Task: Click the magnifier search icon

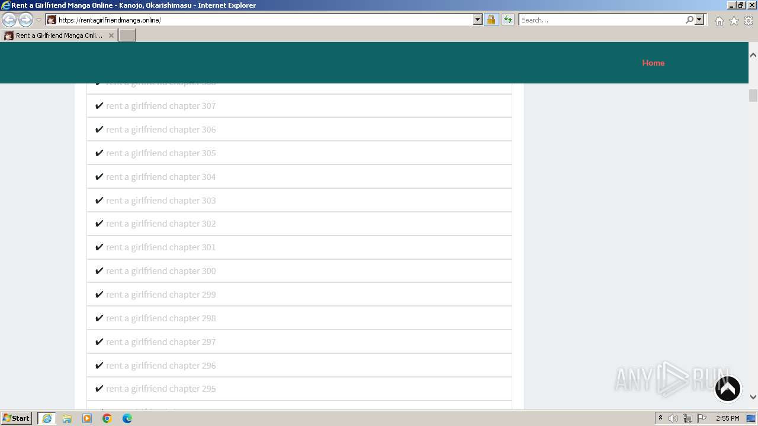Action: coord(689,20)
